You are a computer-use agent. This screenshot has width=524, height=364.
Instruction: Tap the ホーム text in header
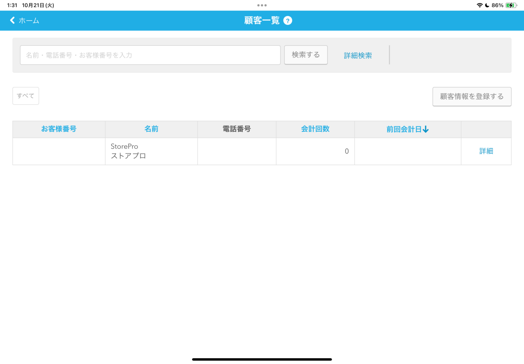click(x=29, y=21)
